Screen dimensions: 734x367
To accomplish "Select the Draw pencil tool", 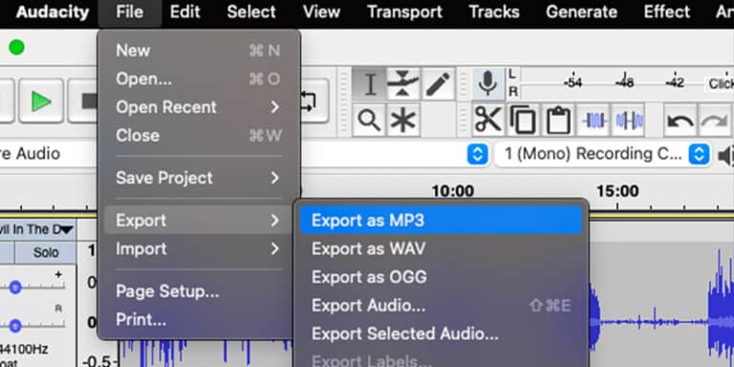I will coord(438,84).
